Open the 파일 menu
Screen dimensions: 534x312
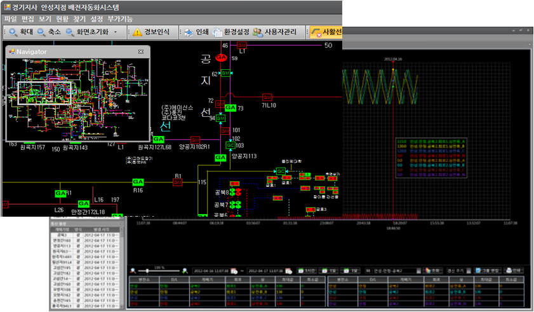tap(10, 20)
